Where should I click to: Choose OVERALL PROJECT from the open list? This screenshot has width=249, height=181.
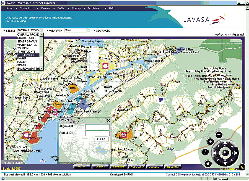pyautogui.click(x=28, y=35)
